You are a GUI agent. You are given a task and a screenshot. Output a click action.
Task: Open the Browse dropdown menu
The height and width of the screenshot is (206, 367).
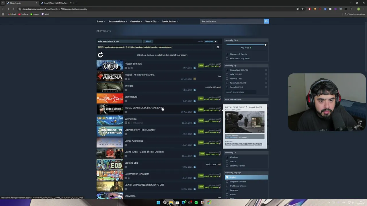[x=101, y=21]
